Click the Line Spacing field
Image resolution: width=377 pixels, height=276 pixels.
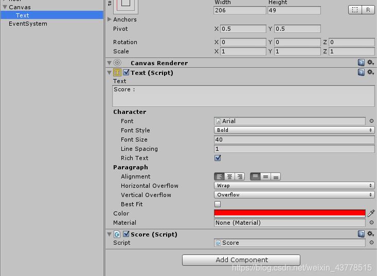click(x=294, y=149)
